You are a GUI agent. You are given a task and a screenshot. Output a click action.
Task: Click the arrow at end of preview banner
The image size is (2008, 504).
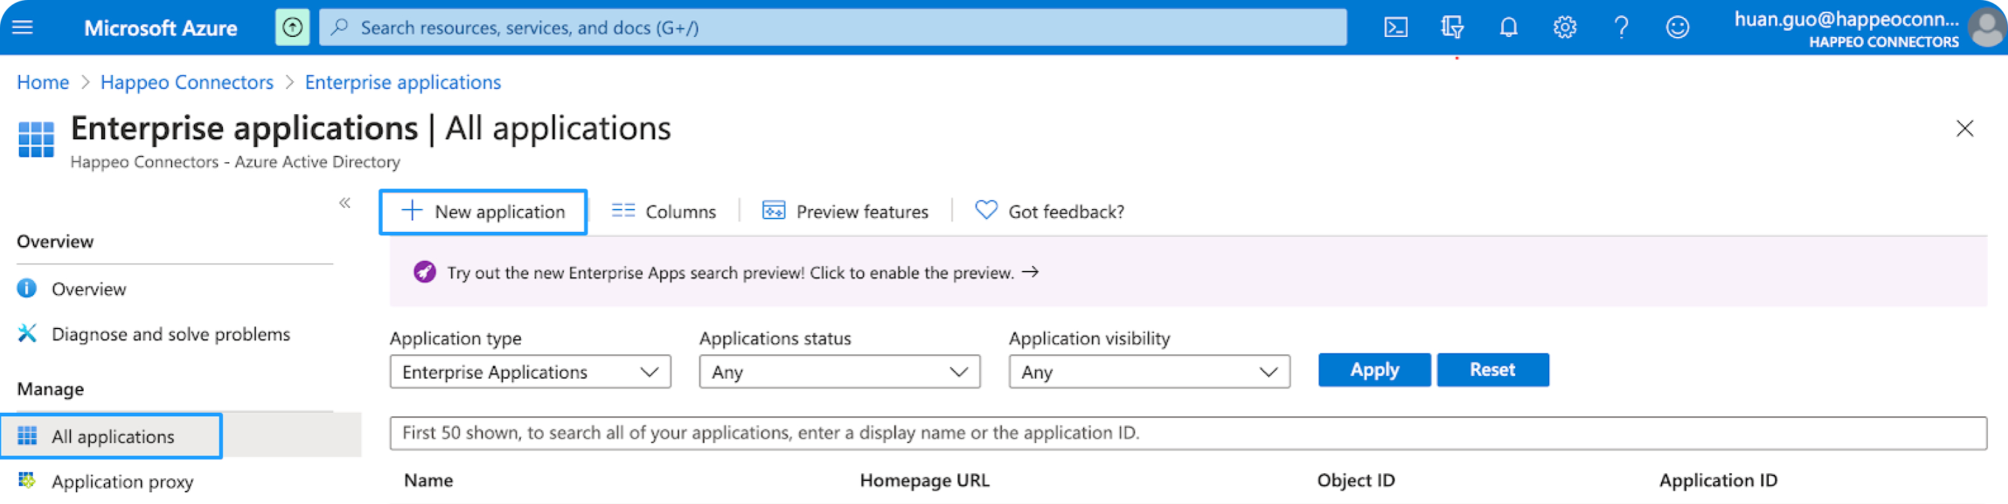1030,271
